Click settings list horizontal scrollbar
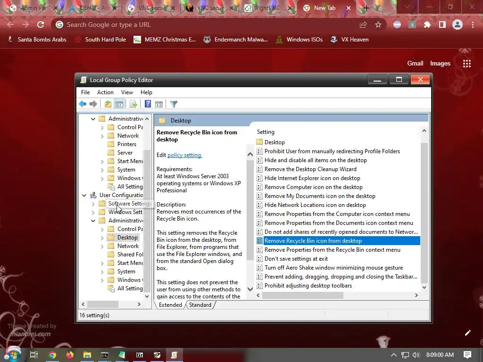The image size is (483, 362). coord(302,295)
